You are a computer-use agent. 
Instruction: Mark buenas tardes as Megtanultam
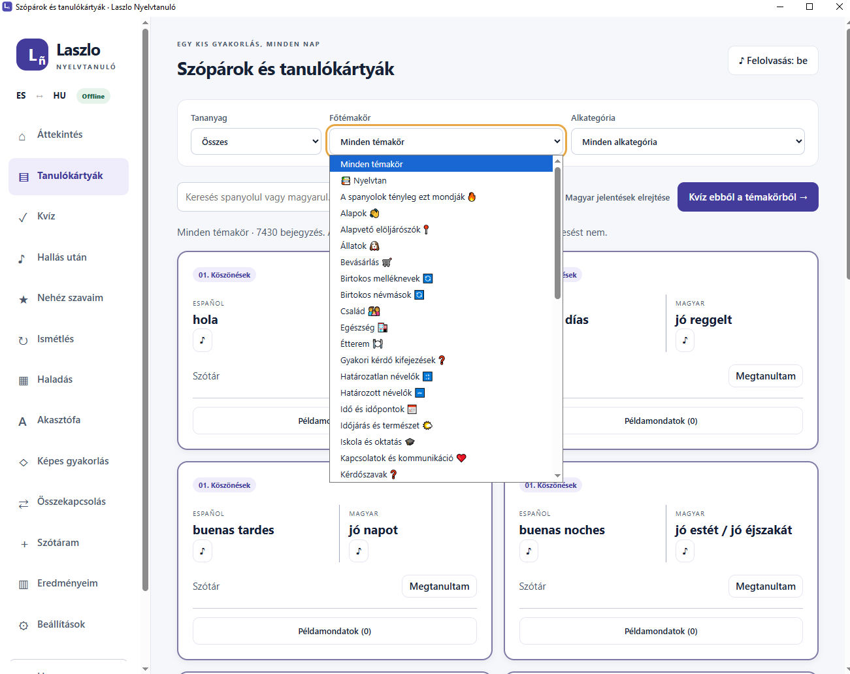[x=439, y=586]
